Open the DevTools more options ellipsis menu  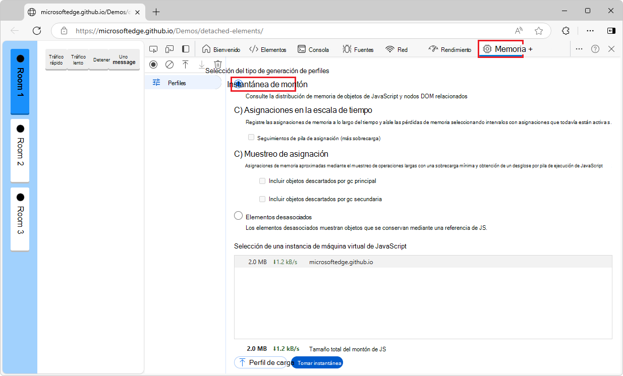pos(579,49)
